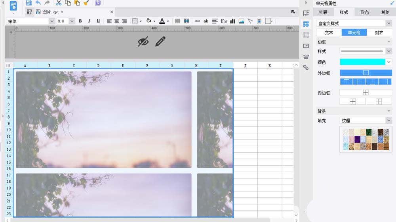Click the undo arrow icon
Screen dimensions: 396x222
click(x=38, y=3)
